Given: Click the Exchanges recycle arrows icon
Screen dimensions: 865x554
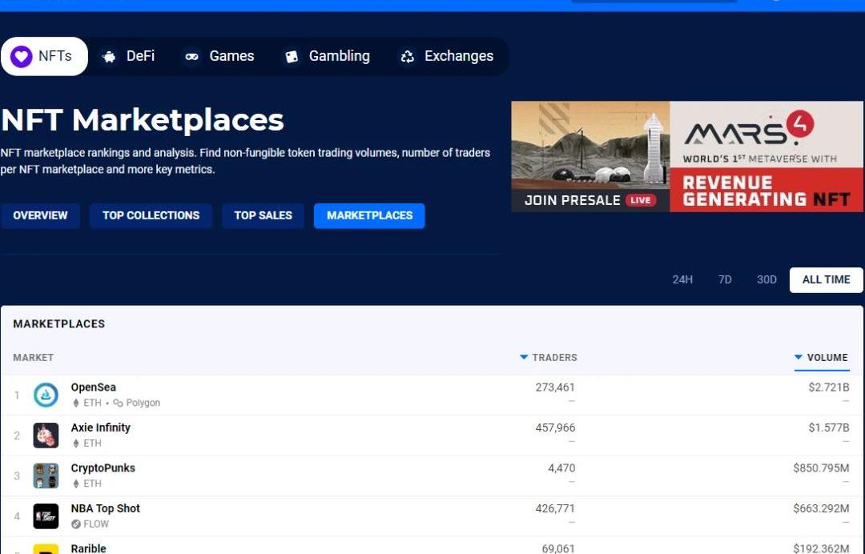Looking at the screenshot, I should click(x=407, y=57).
